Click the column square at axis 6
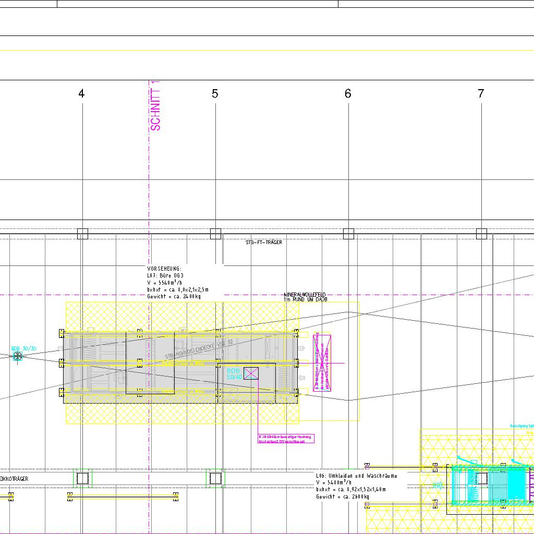 coord(348,234)
